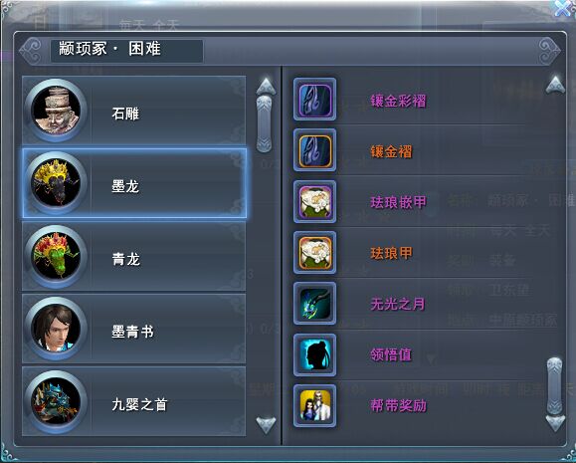Select the 墨龙 boss entry
Screen dimensions: 576x463
tap(134, 183)
